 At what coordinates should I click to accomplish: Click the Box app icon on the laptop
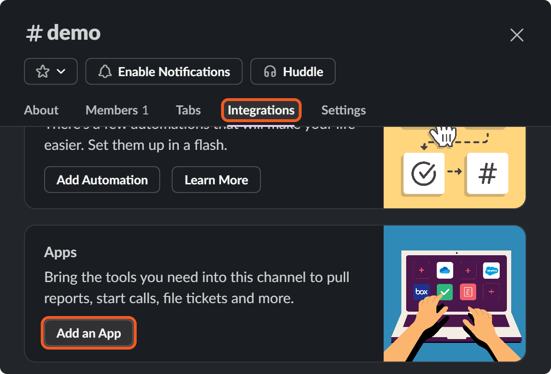point(422,292)
